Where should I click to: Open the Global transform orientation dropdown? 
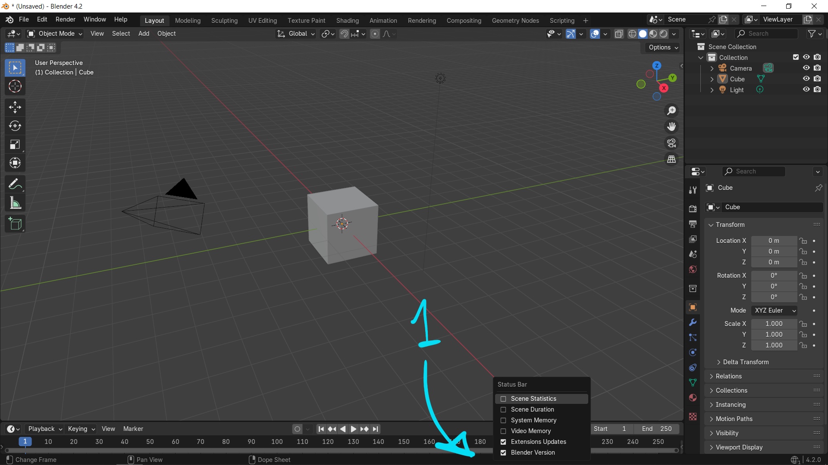296,34
